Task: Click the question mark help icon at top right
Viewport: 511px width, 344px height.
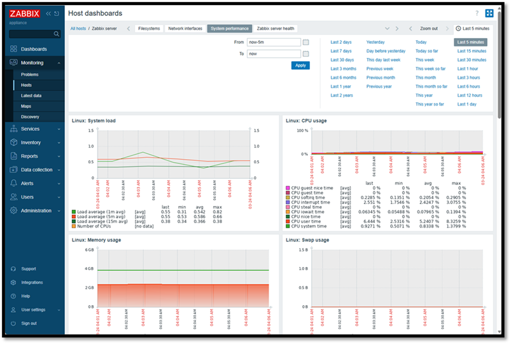Action: coord(477,13)
